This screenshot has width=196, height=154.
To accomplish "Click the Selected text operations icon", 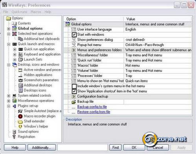I will tap(15, 34).
